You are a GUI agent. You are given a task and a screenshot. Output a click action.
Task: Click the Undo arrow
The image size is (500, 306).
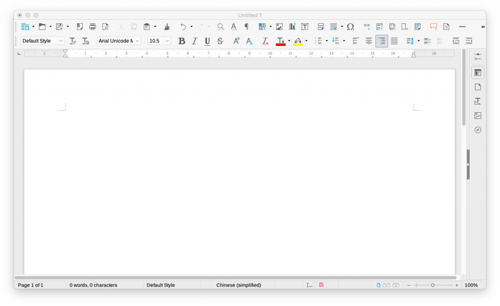coord(183,27)
